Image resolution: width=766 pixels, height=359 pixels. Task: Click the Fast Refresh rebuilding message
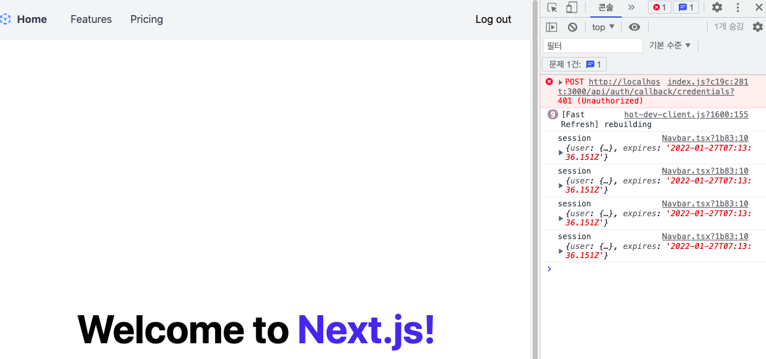(606, 119)
